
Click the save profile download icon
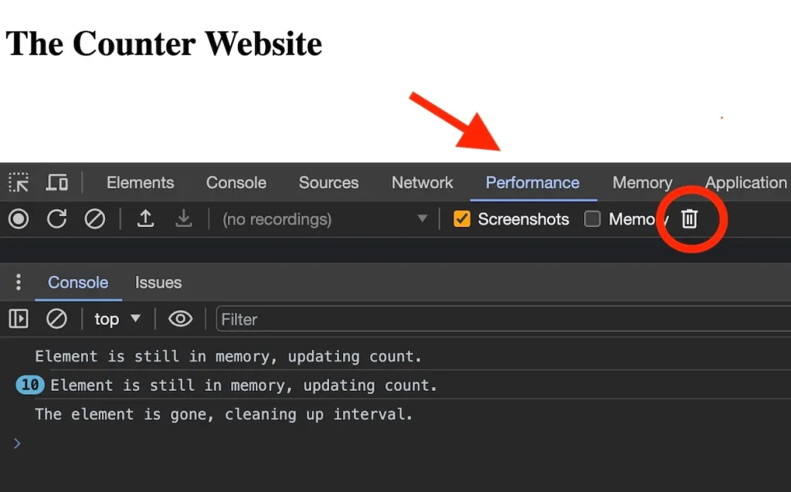(x=183, y=219)
